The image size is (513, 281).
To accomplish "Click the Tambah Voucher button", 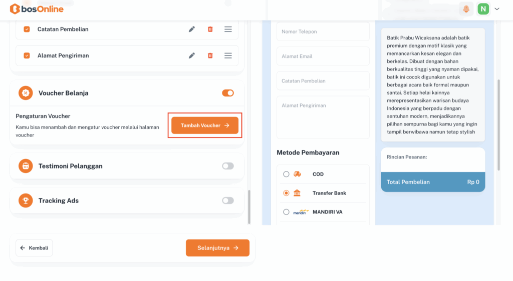I will click(205, 125).
